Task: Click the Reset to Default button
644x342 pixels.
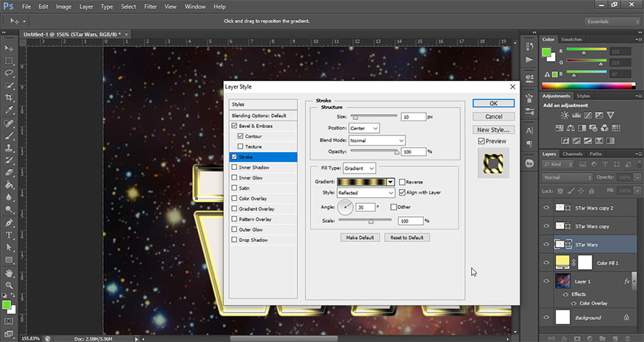Action: click(406, 238)
